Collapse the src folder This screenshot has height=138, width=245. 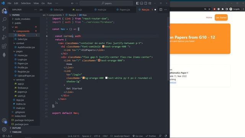click(x=16, y=27)
